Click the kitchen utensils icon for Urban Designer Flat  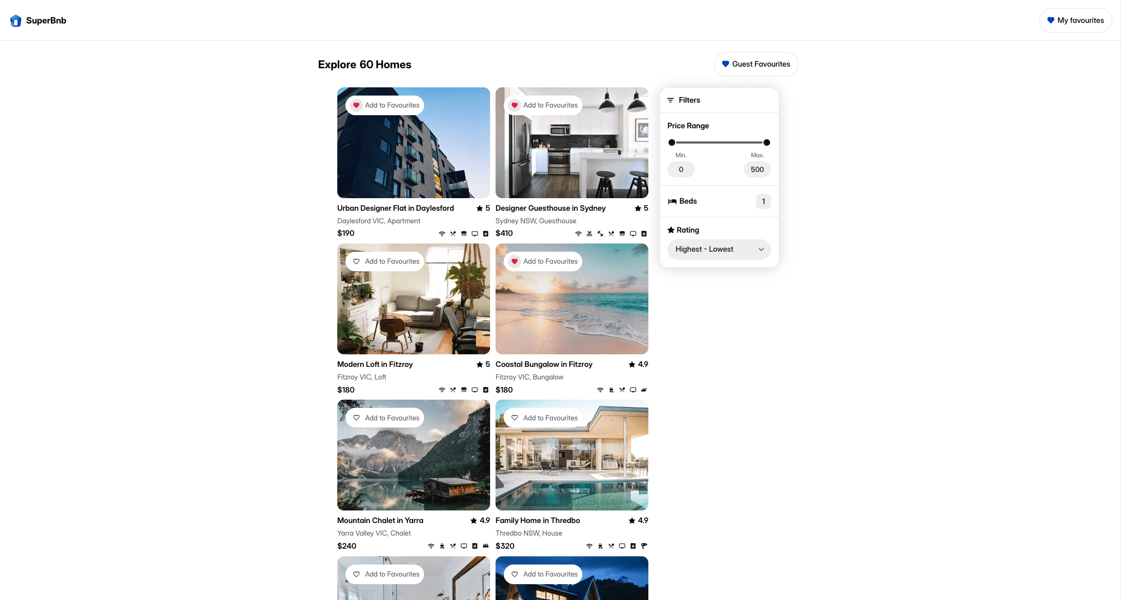pyautogui.click(x=453, y=234)
